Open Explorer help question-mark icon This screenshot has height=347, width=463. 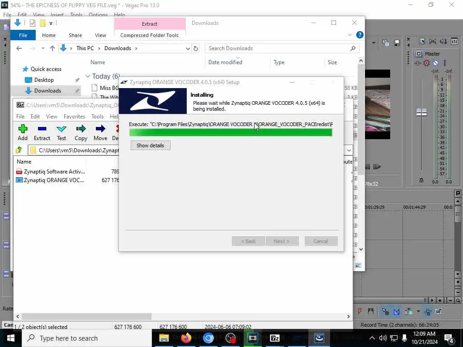click(359, 35)
